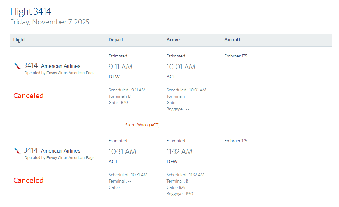
Task: Select the date Friday, November 7, 2025
Action: point(50,22)
